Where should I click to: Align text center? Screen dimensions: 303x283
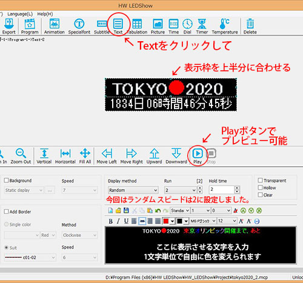pos(142,221)
